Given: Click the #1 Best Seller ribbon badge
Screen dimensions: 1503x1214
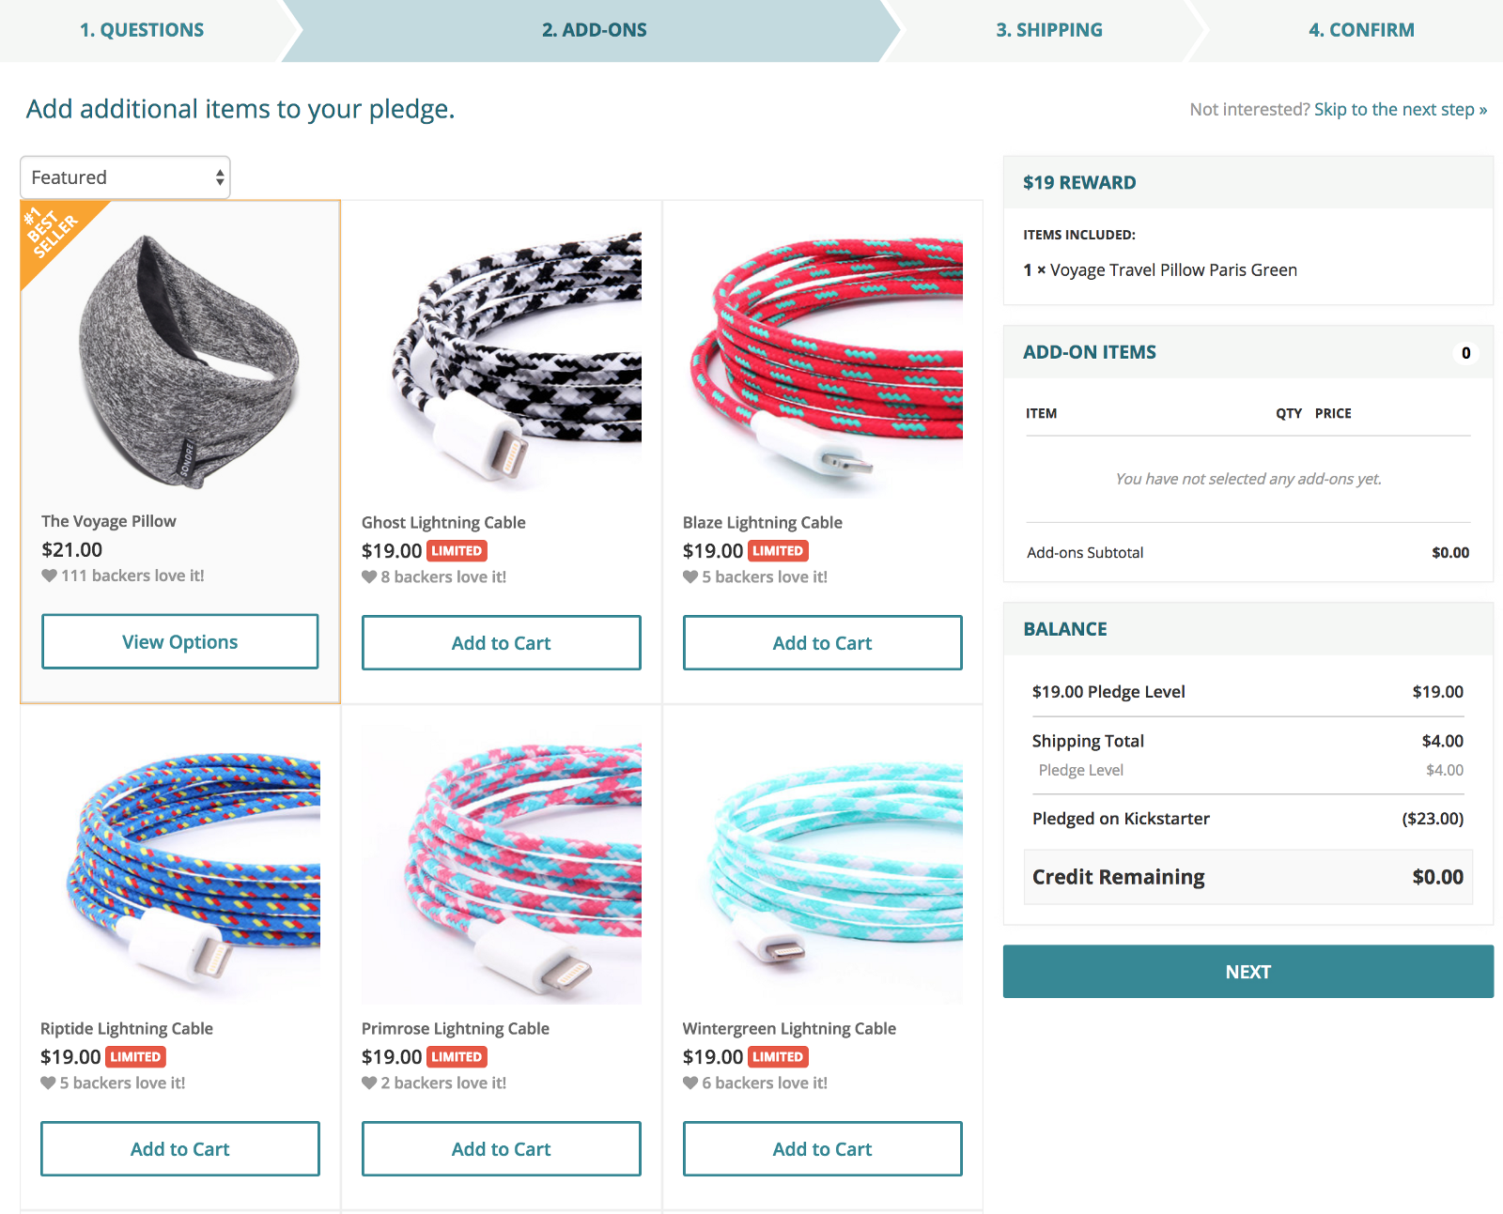Looking at the screenshot, I should point(52,232).
